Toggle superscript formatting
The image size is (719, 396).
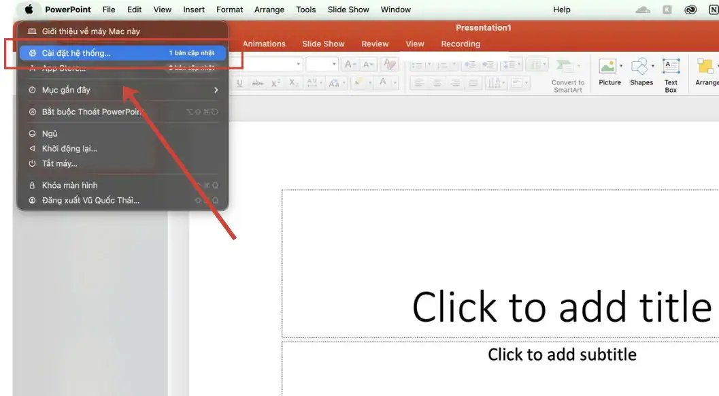click(x=275, y=83)
